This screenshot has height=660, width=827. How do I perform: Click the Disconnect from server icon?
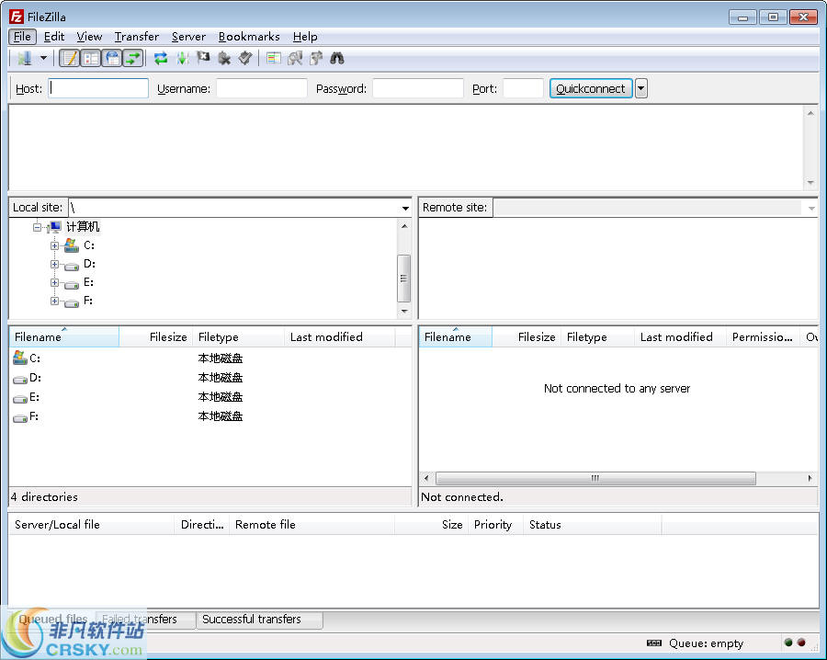point(224,58)
